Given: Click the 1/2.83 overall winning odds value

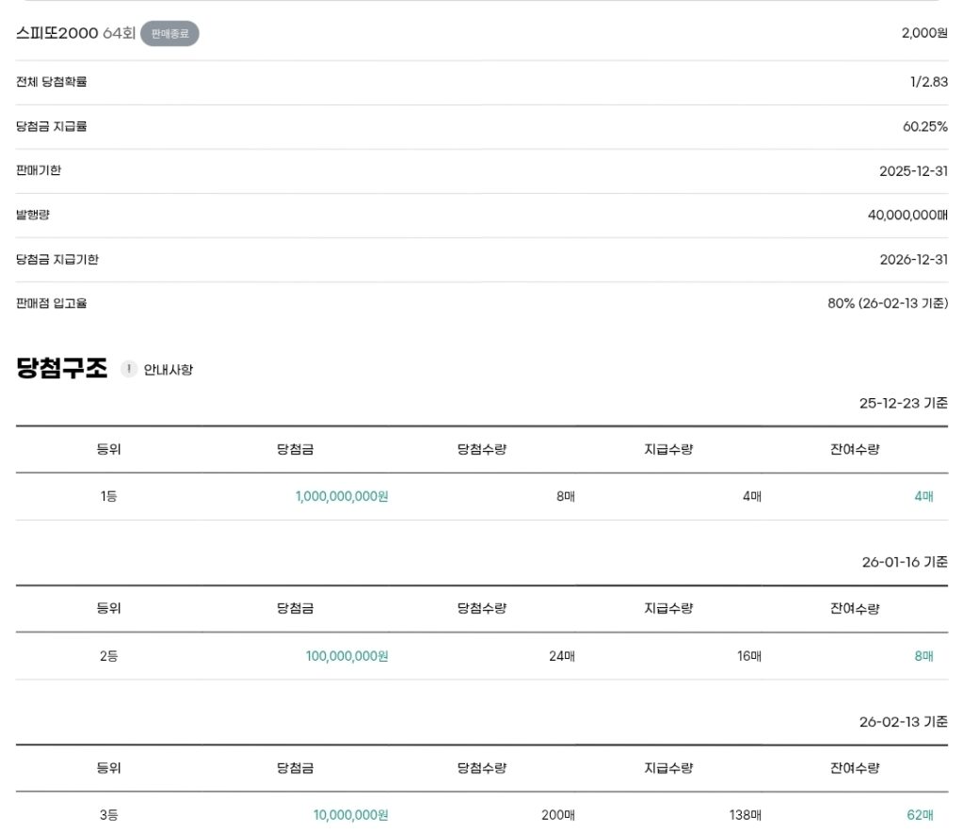Looking at the screenshot, I should [x=928, y=82].
